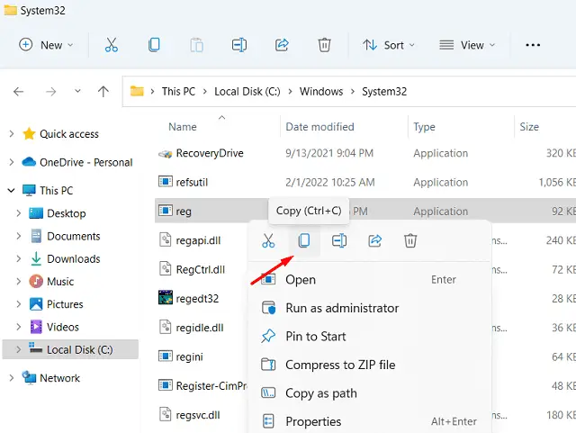Image resolution: width=576 pixels, height=433 pixels.
Task: Select Copy as path menu entry
Action: (x=320, y=393)
